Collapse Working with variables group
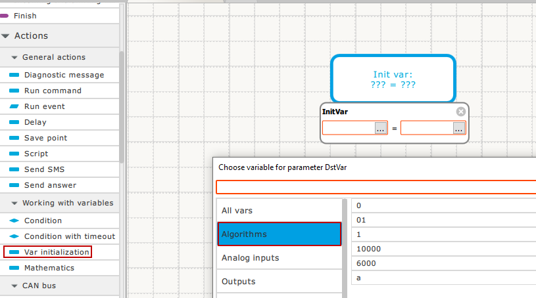The height and width of the screenshot is (298, 536). tap(14, 203)
